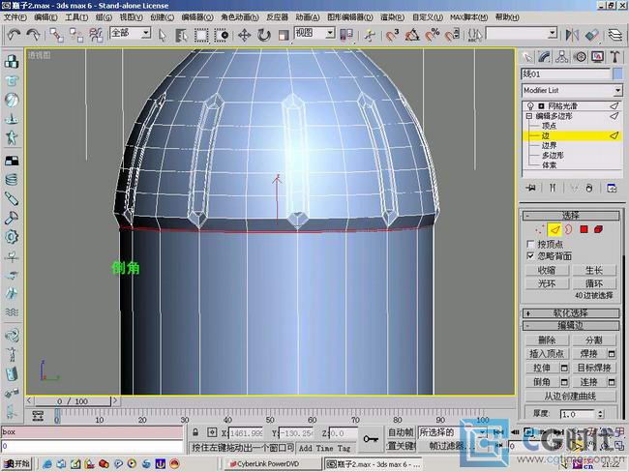Viewport: 629px width, 472px height.
Task: Open the selection filter 全部 dropdown
Action: pos(130,33)
